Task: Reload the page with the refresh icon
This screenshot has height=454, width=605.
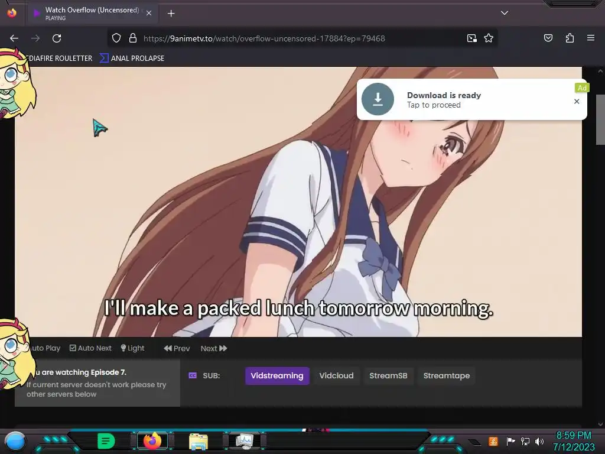Action: pyautogui.click(x=57, y=38)
